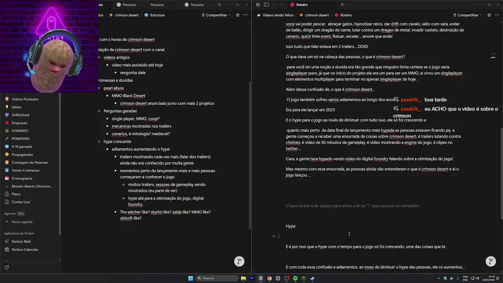503x283 pixels.
Task: Select the first Pesquisa tab in left window
Action: (129, 5)
